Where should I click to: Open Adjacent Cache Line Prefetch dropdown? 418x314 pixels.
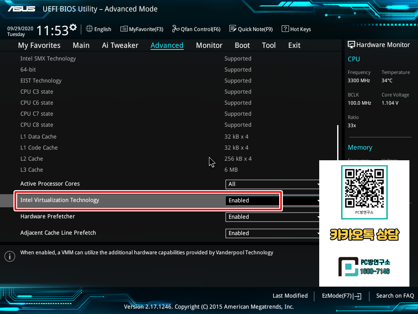click(x=272, y=233)
